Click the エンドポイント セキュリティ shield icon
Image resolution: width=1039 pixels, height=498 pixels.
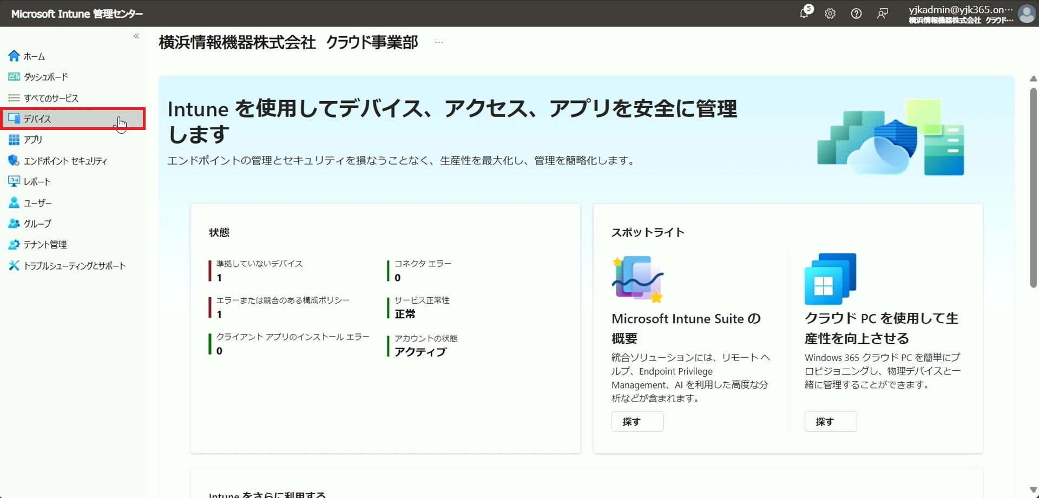pyautogui.click(x=14, y=161)
